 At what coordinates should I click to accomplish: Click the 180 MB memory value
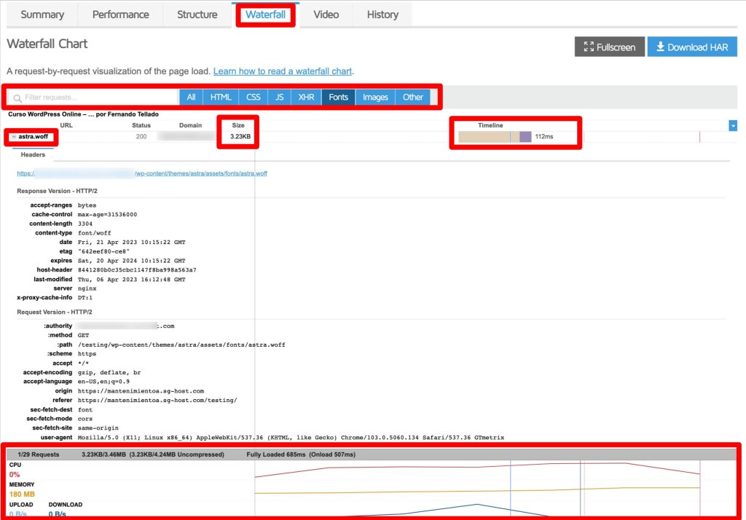pos(22,495)
